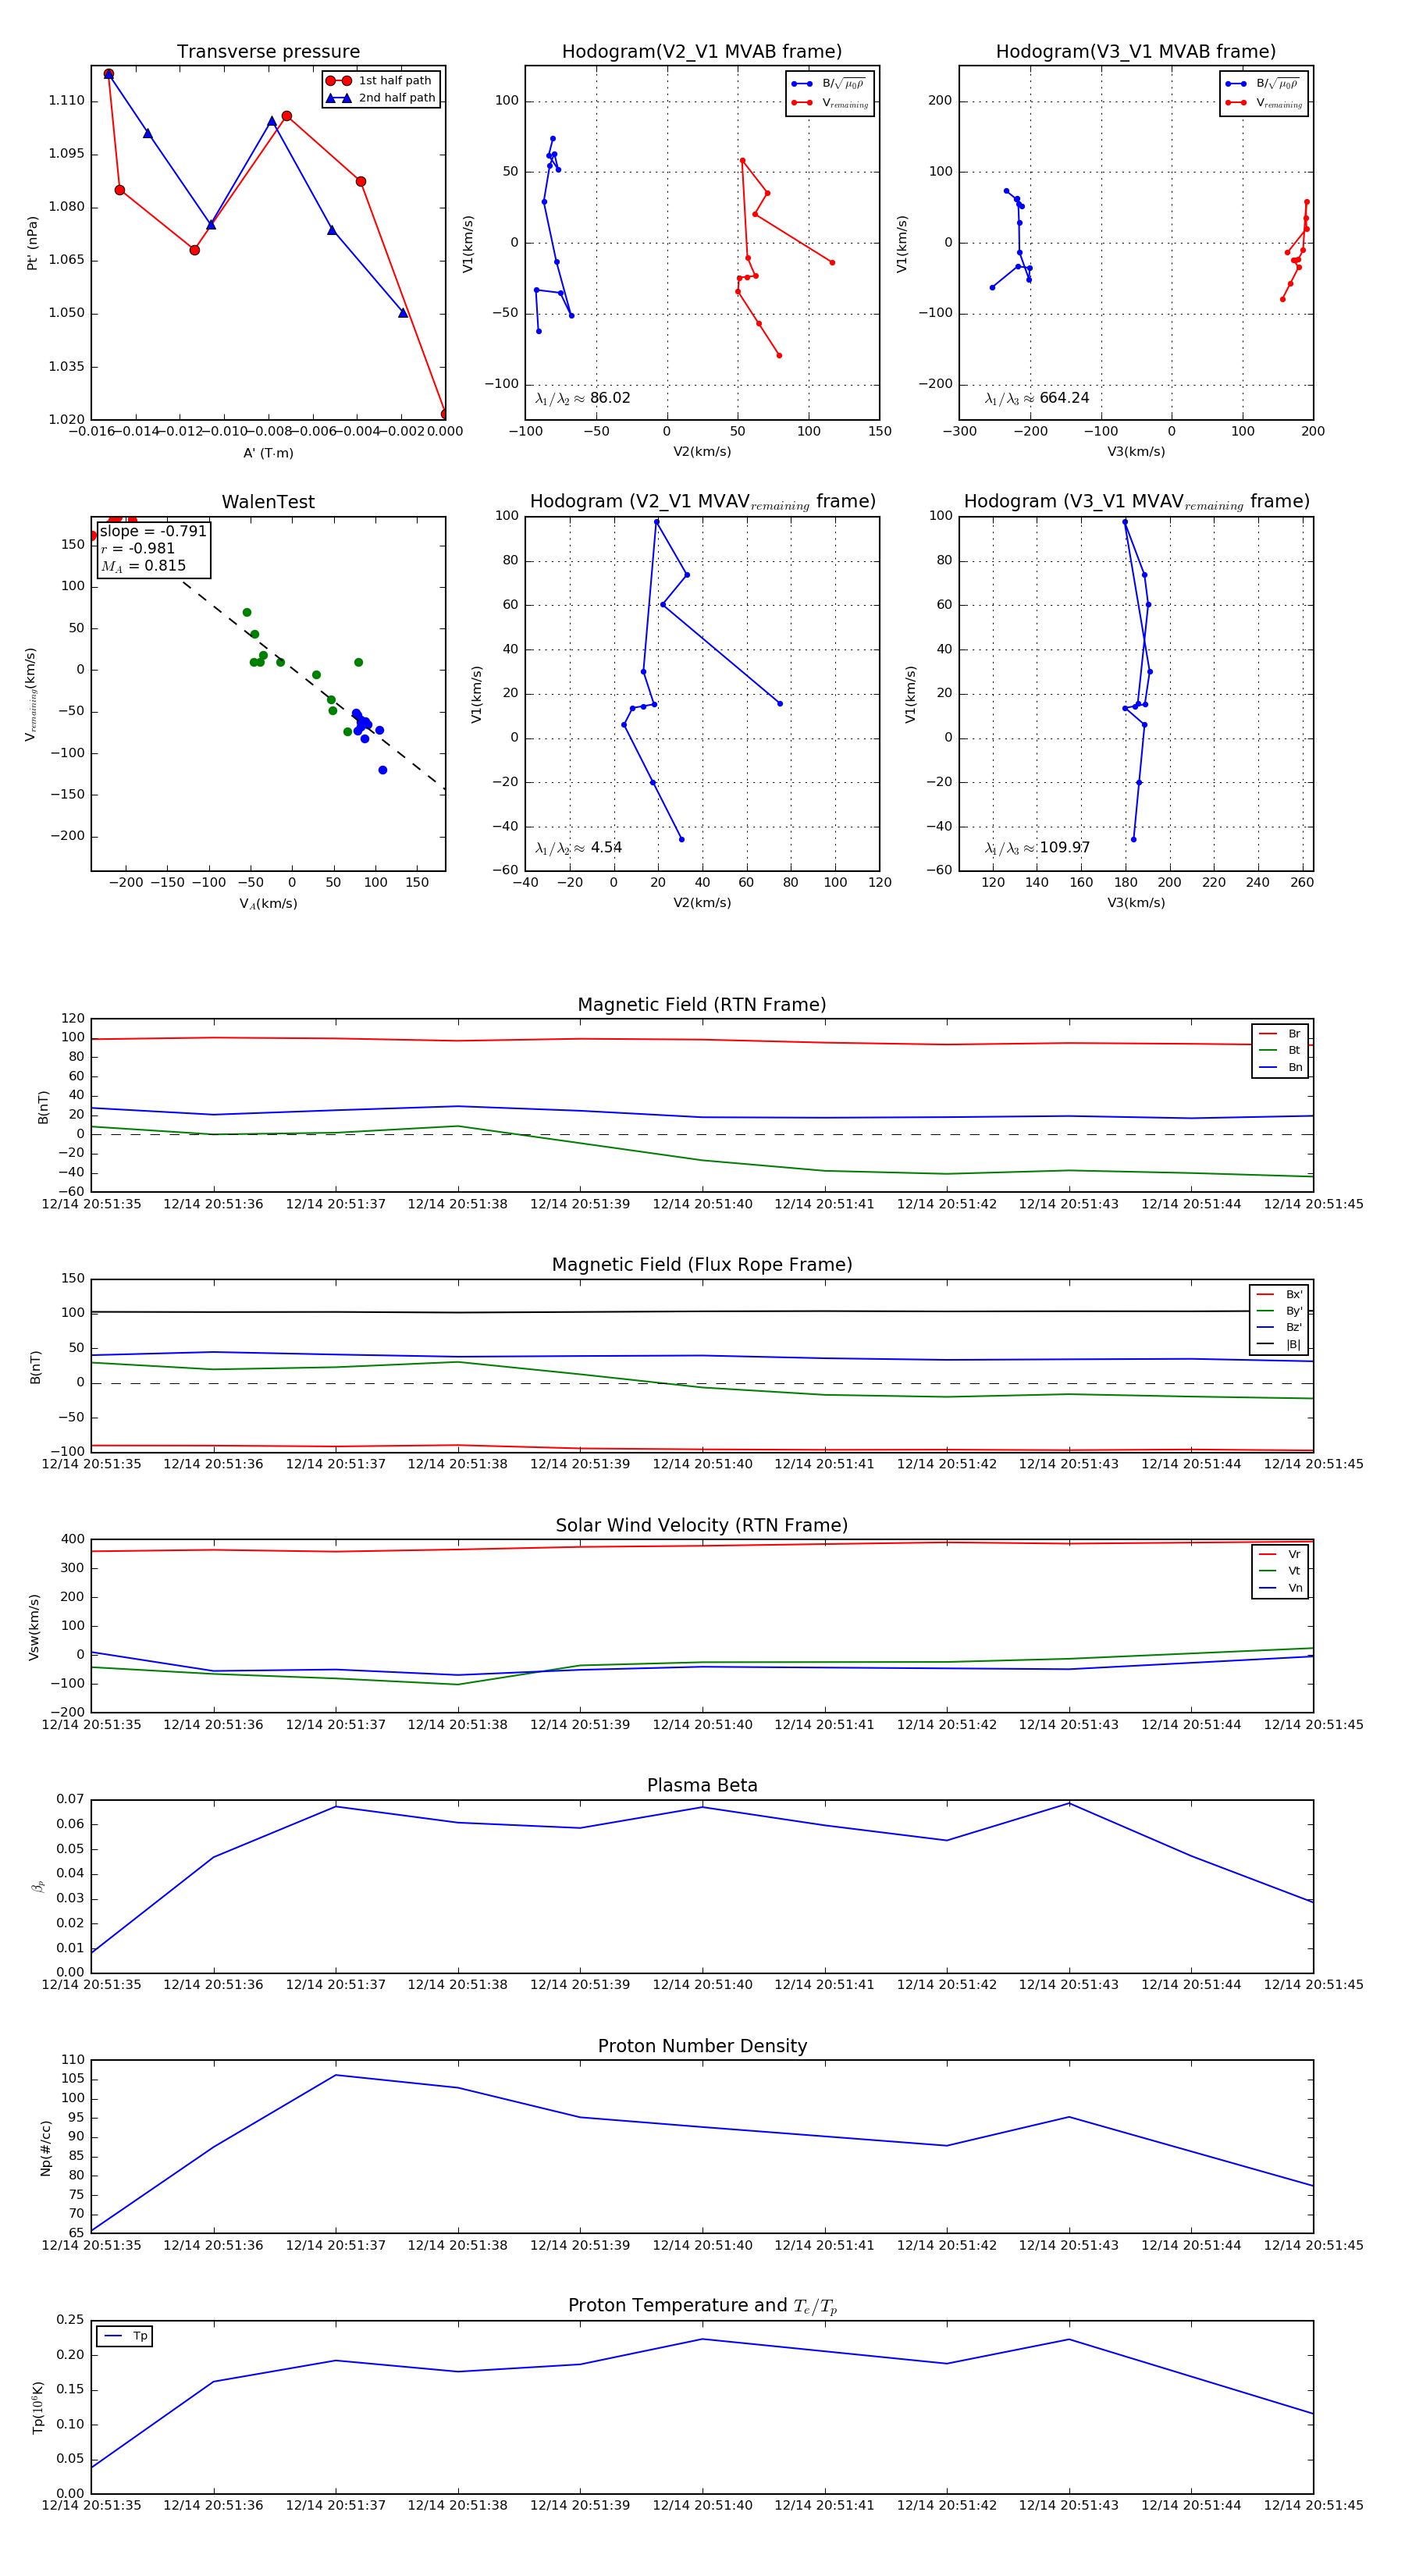Click the "A' (T·m)" x-axis label

tap(268, 453)
